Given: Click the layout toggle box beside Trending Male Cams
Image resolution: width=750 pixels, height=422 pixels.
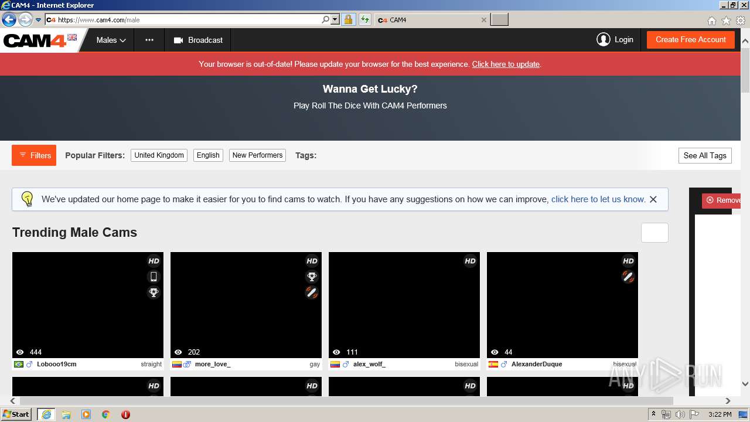Looking at the screenshot, I should coord(654,233).
